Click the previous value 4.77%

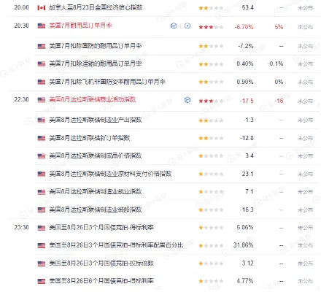click(x=245, y=281)
